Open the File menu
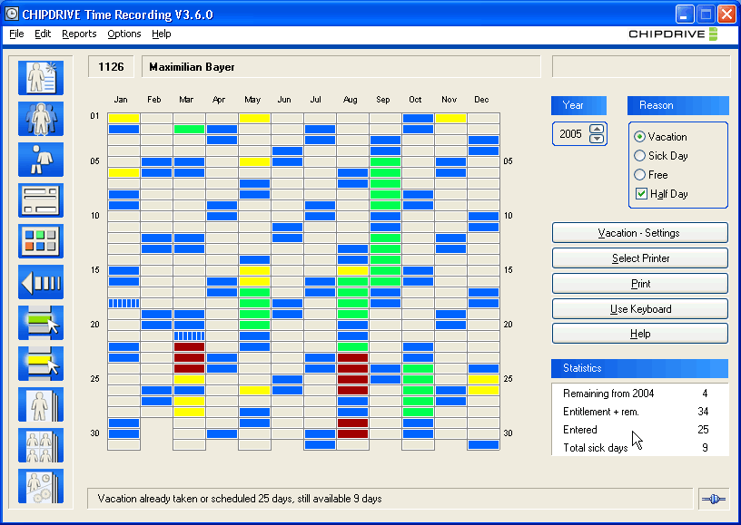Viewport: 741px width, 525px height. pos(16,34)
